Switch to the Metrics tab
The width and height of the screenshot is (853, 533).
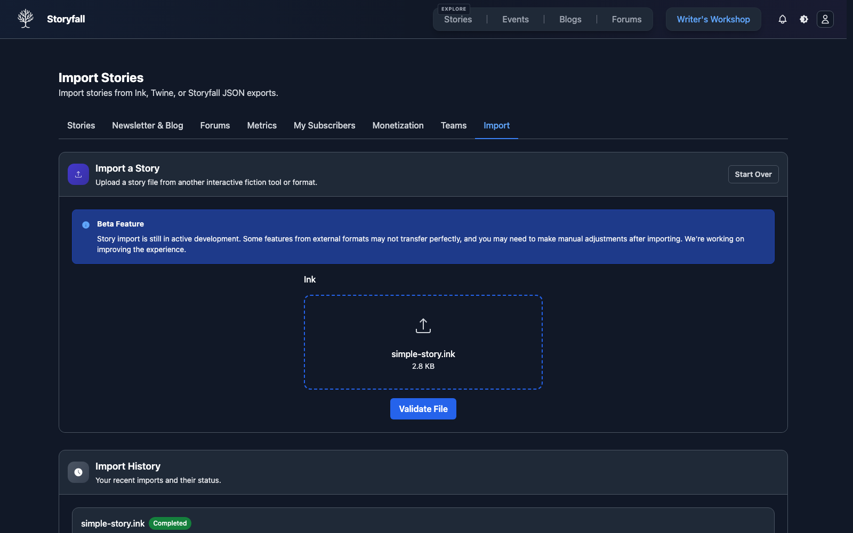coord(262,126)
